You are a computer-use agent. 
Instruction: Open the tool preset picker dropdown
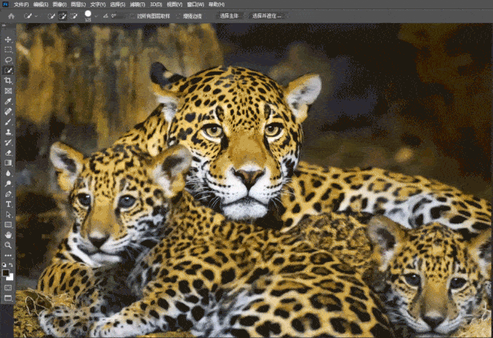click(x=36, y=16)
